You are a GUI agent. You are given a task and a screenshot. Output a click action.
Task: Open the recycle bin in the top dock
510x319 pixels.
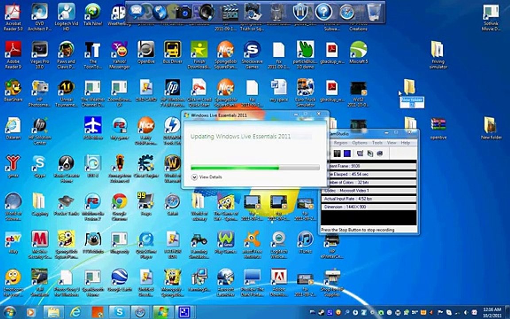(x=374, y=12)
